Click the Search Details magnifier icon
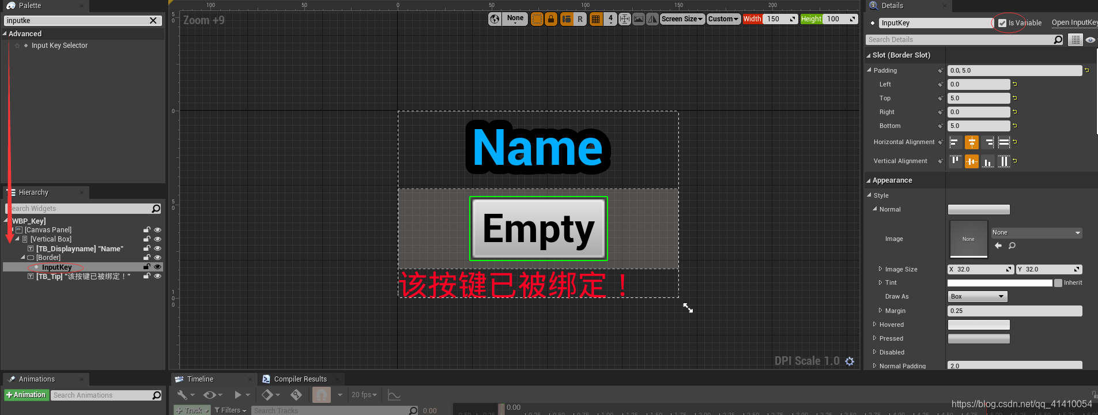This screenshot has width=1098, height=415. tap(1058, 40)
